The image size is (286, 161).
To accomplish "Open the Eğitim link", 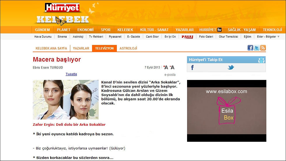I will 247,37.
